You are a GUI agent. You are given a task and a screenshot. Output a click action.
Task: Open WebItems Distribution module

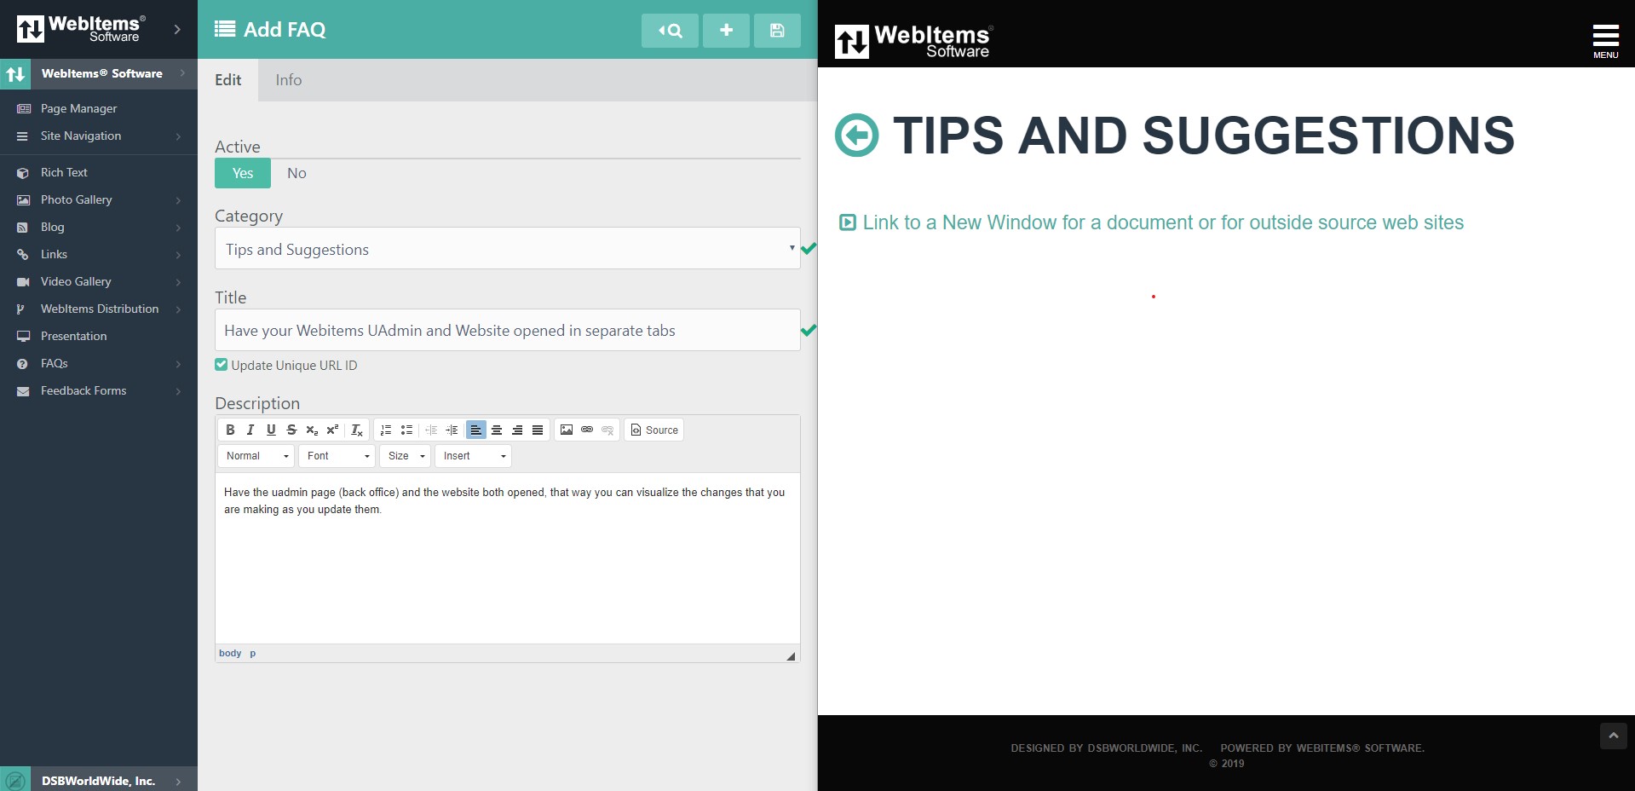pyautogui.click(x=99, y=309)
